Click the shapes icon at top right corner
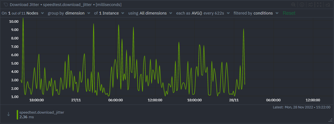 coord(328,5)
